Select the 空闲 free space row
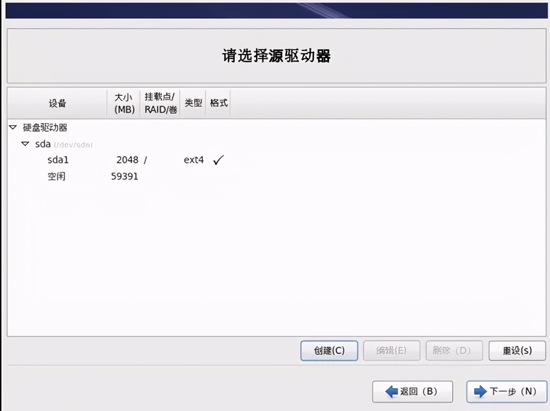550x411 pixels. tap(276, 176)
